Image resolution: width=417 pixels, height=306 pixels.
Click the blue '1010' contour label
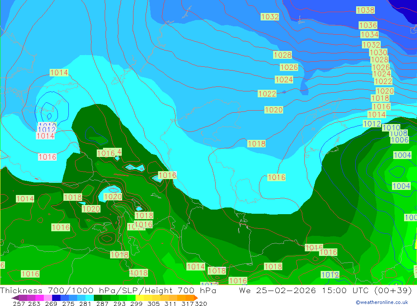(x=391, y=128)
